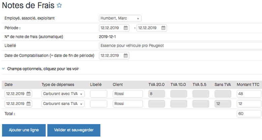This screenshot has height=140, width=262.
Task: Click the Total : label
Action: click(10, 114)
